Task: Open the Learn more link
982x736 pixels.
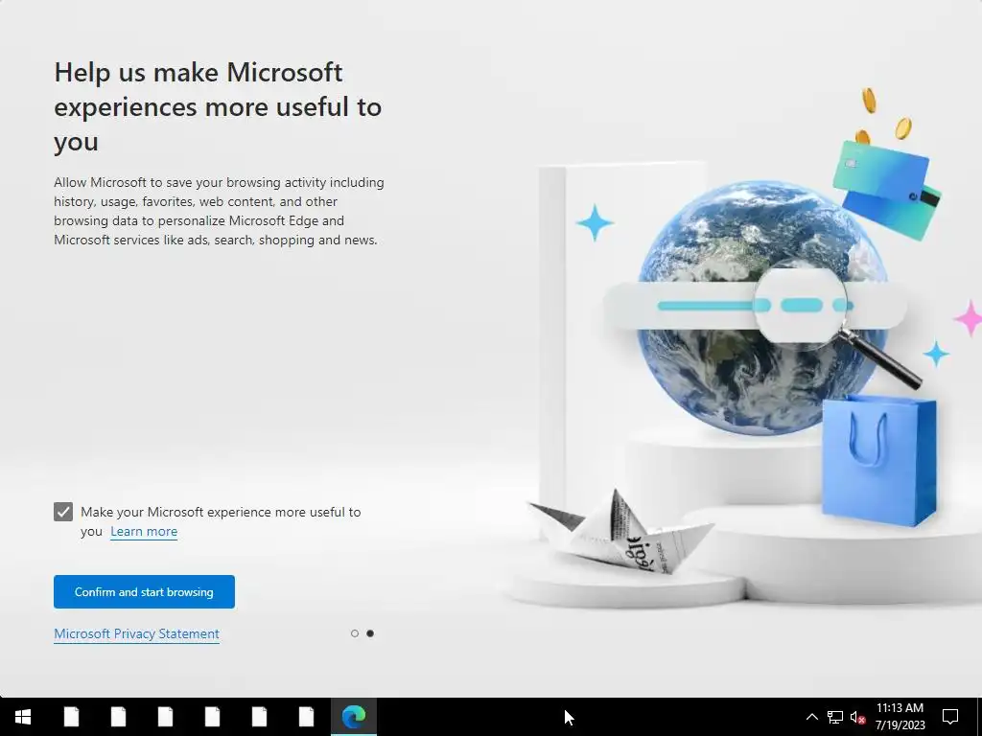Action: click(144, 531)
